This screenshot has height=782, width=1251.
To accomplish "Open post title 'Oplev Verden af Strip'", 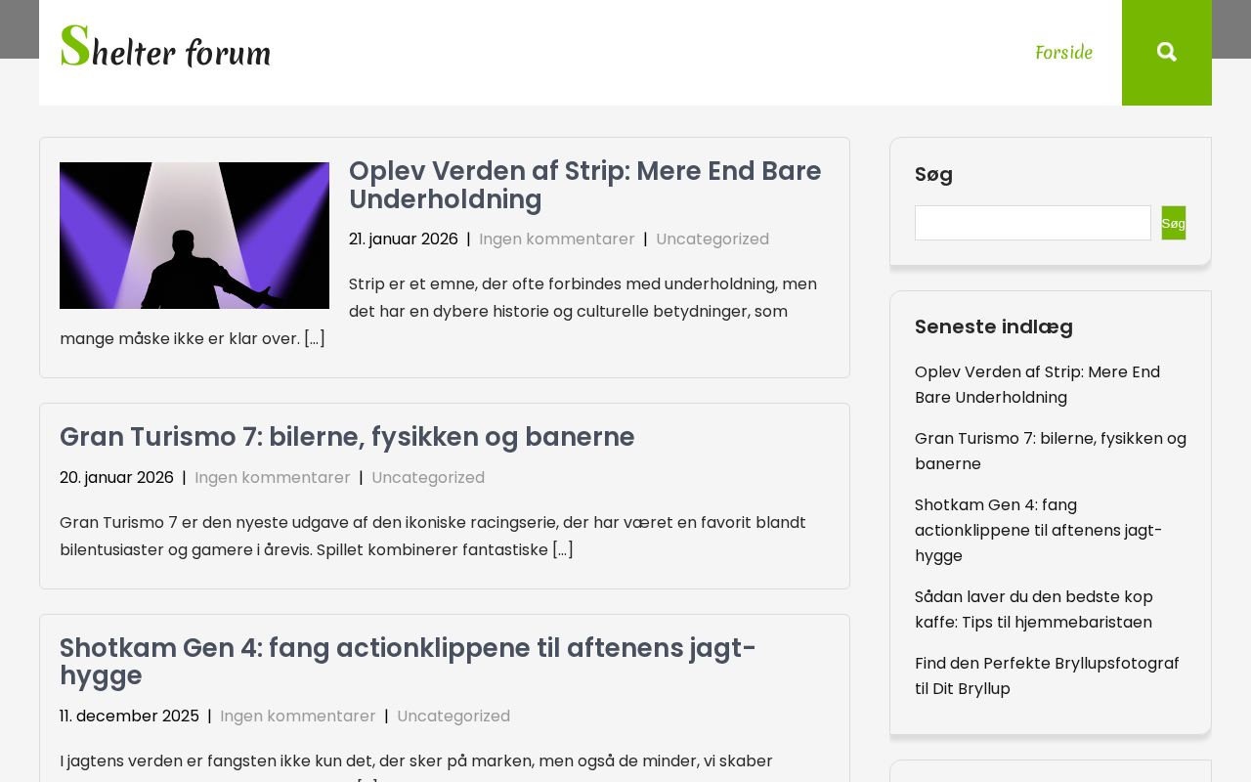I will (x=584, y=185).
